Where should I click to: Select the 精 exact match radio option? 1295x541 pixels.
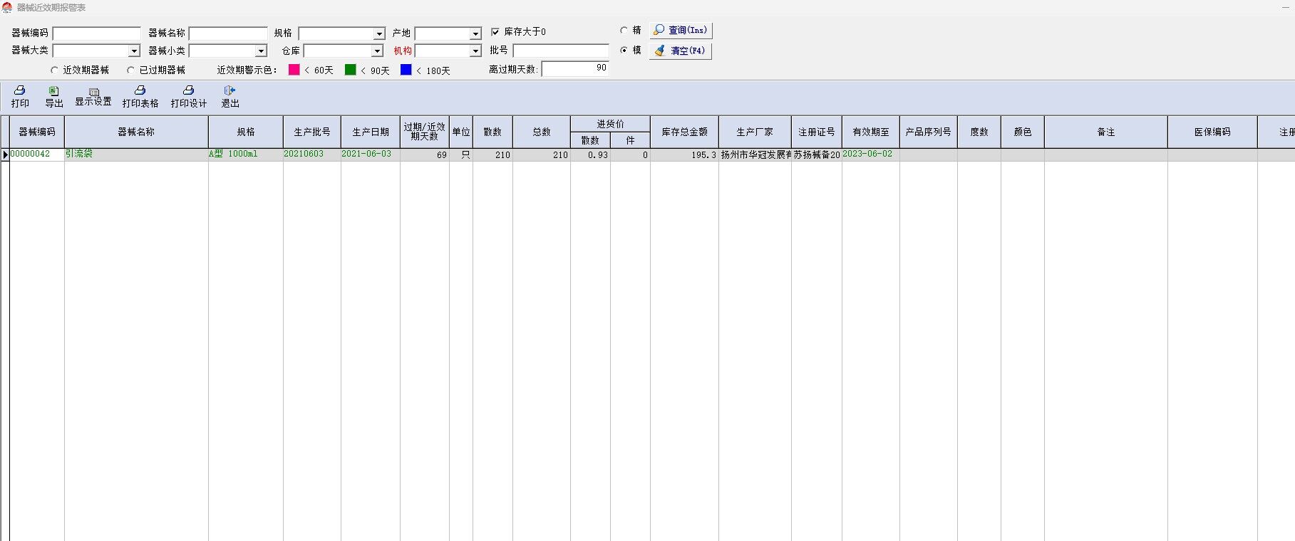[x=624, y=31]
